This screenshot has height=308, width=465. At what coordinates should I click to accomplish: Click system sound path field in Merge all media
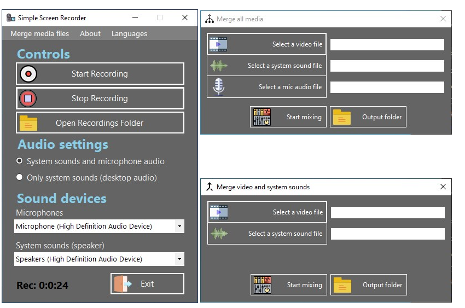[x=387, y=66]
